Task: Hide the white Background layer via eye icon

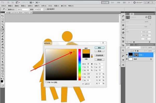Action: click(127, 59)
